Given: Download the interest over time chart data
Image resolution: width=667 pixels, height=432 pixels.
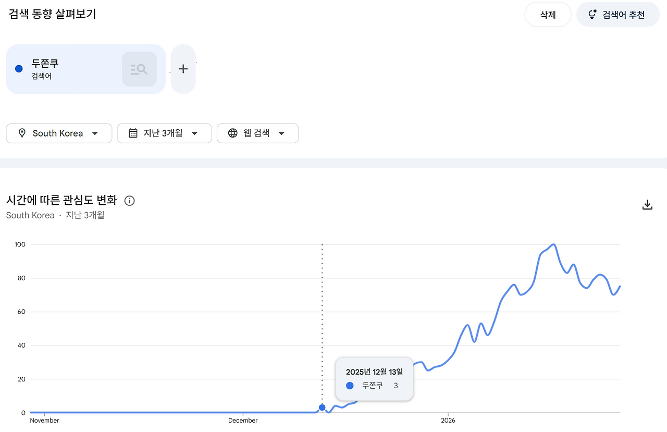Looking at the screenshot, I should pos(647,205).
